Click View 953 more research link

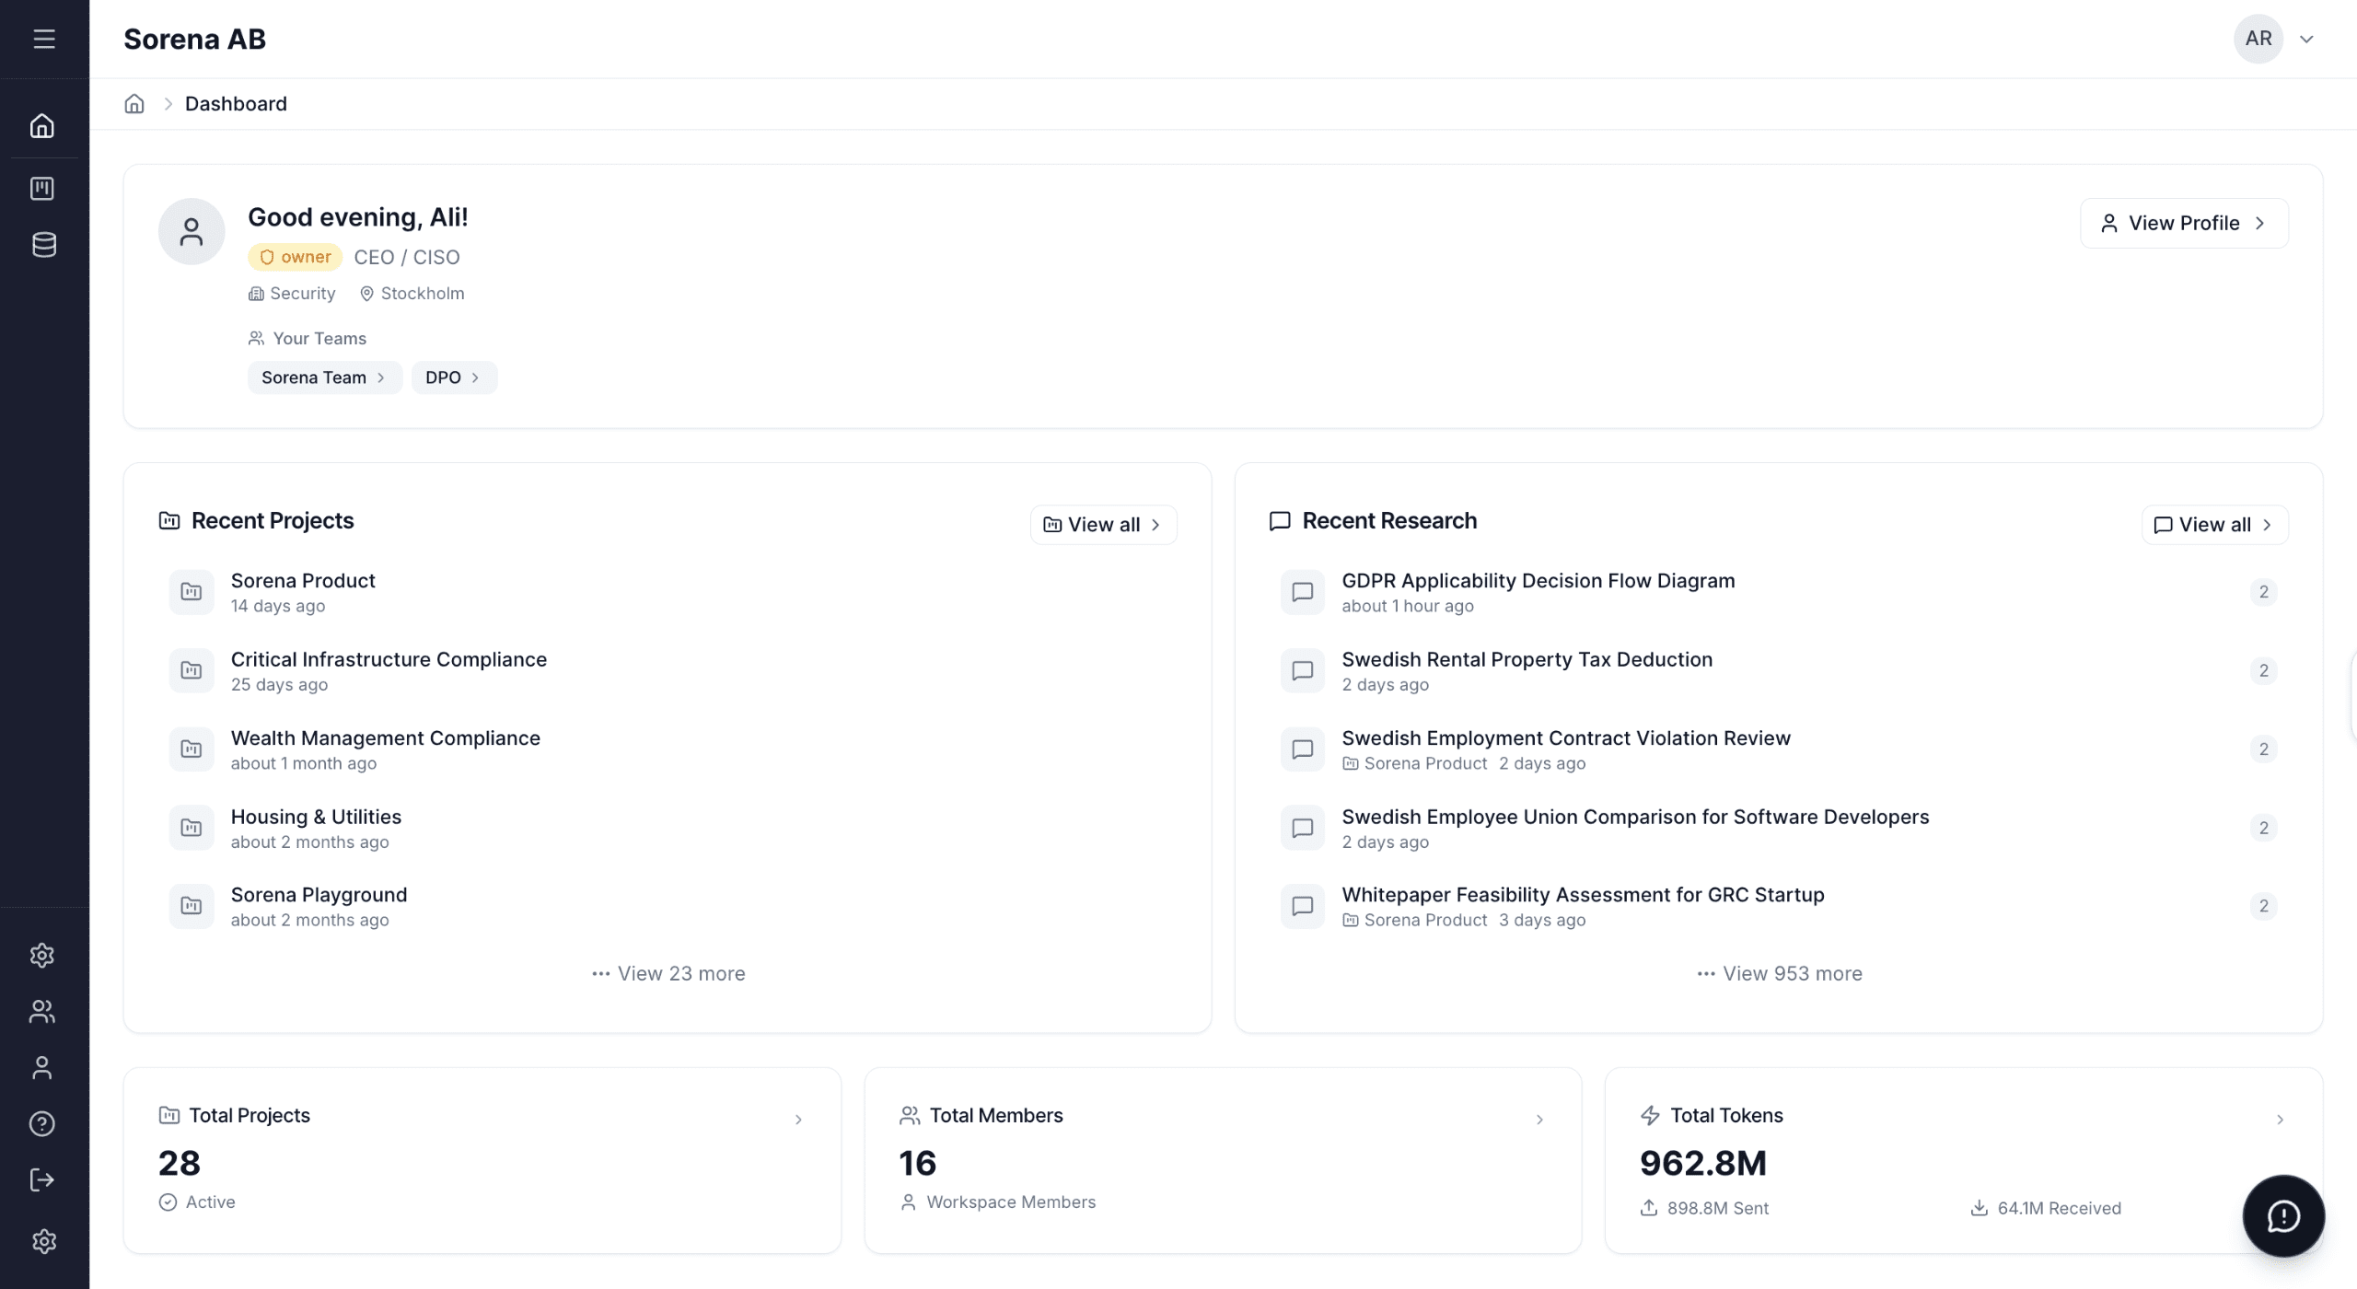pos(1779,974)
